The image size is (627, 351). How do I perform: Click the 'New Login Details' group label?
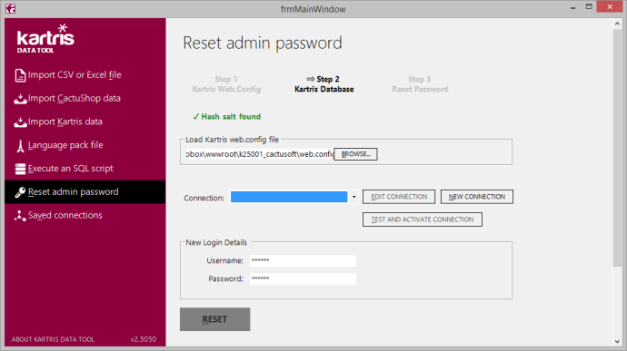tap(216, 243)
